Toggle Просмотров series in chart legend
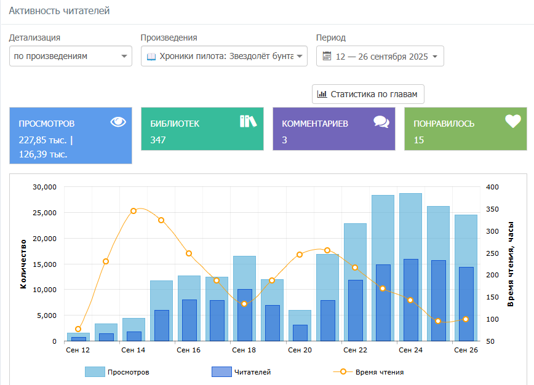The image size is (534, 385). pyautogui.click(x=128, y=372)
